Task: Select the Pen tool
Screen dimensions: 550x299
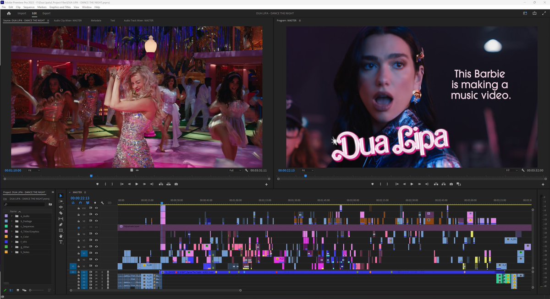Action: coord(61,225)
